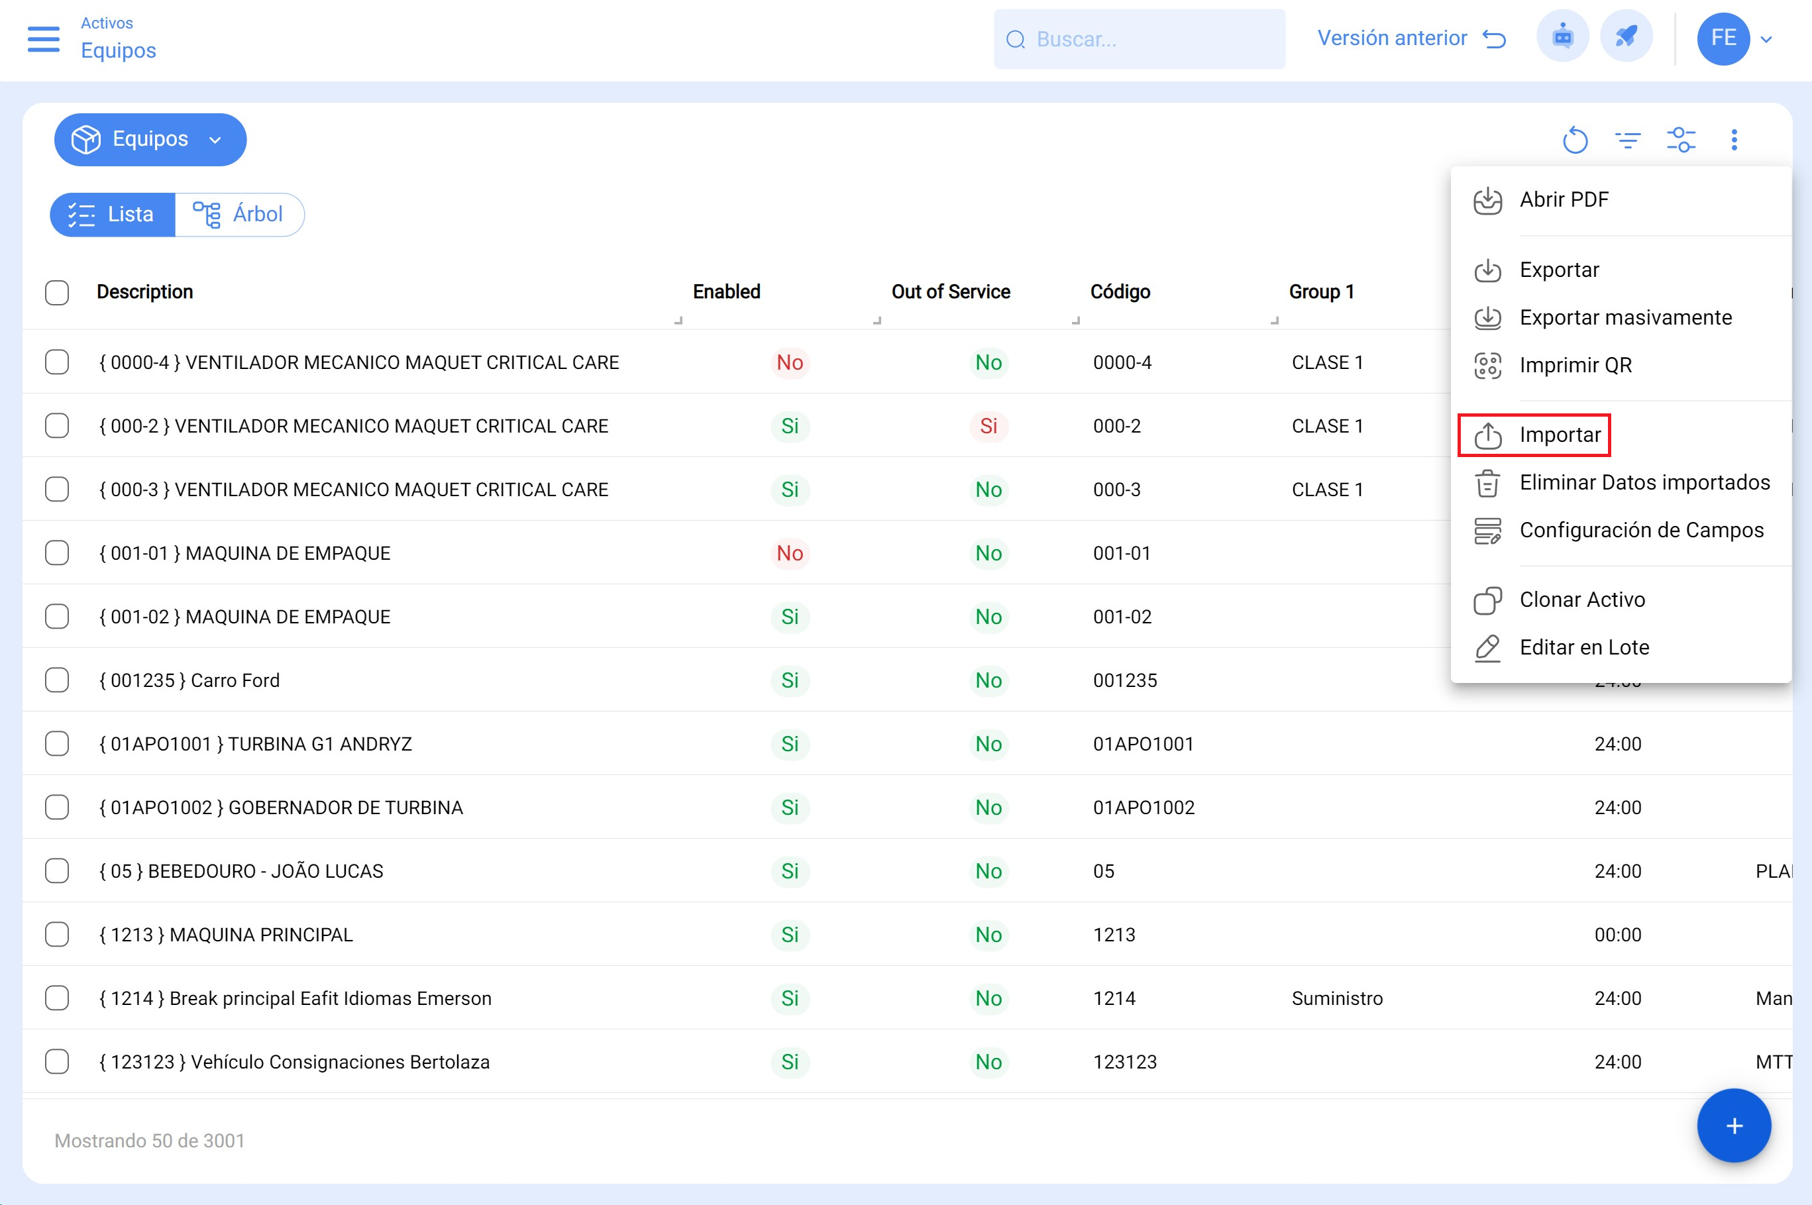Open the filter lines icon
The height and width of the screenshot is (1205, 1812).
(1628, 140)
